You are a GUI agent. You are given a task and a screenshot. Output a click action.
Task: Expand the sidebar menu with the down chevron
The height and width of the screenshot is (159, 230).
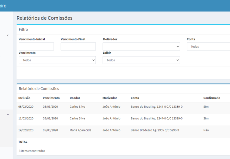8,114
